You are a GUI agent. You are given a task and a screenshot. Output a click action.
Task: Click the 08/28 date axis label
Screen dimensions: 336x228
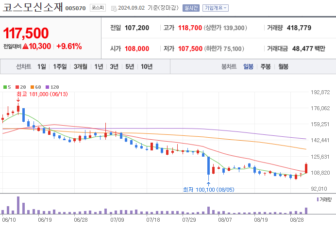pos(297,220)
